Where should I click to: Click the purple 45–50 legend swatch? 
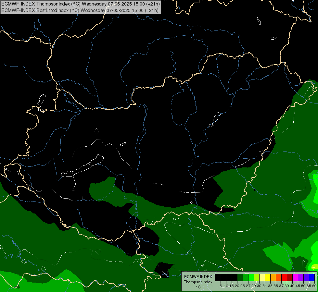click(301, 277)
